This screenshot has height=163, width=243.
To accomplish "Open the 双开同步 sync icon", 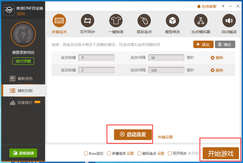I will click(88, 21).
